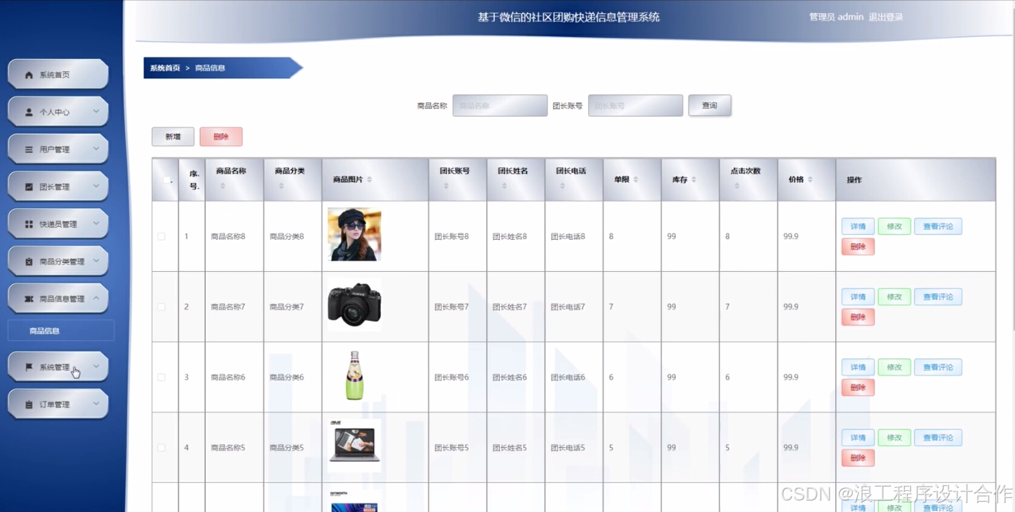This screenshot has width=1015, height=512.
Task: Select the 商品信息 submenu item
Action: point(61,331)
